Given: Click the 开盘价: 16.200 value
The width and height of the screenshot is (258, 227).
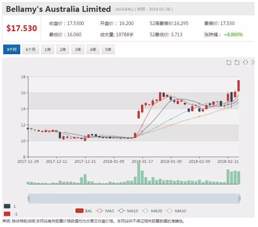Looking at the screenshot, I should pos(117,23).
